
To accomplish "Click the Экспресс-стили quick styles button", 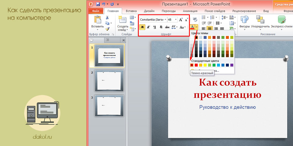I will pyautogui.click(x=281, y=23).
